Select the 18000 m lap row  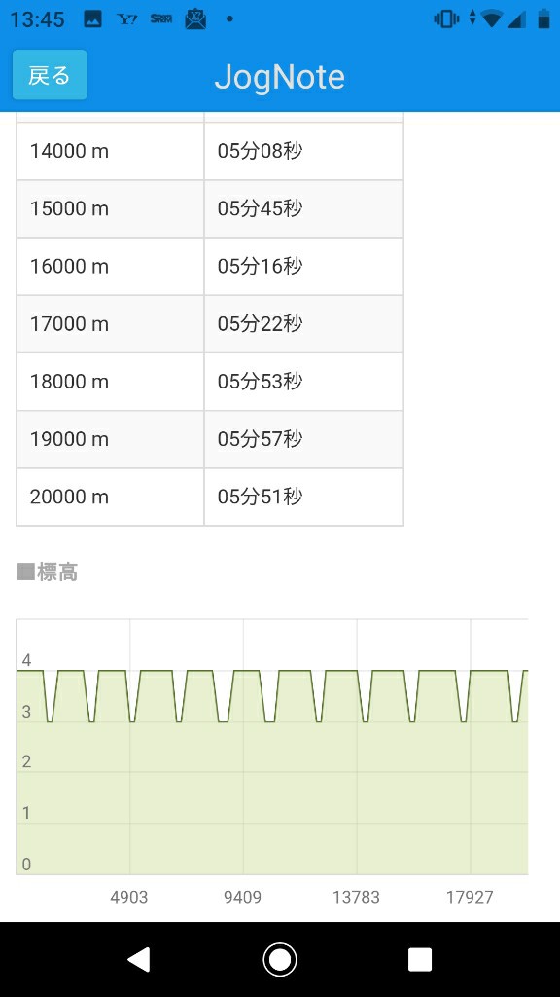pyautogui.click(x=210, y=382)
